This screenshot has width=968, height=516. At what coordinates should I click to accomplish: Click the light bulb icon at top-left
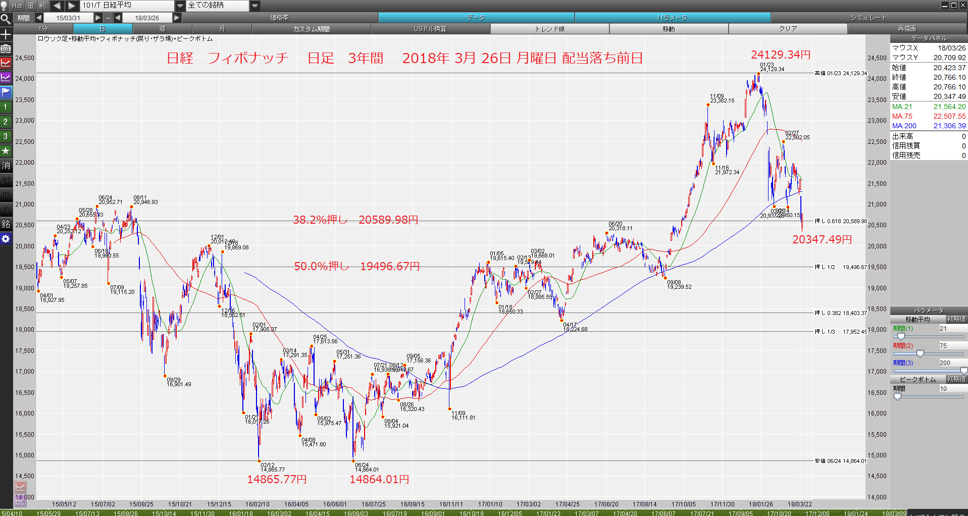pos(4,6)
